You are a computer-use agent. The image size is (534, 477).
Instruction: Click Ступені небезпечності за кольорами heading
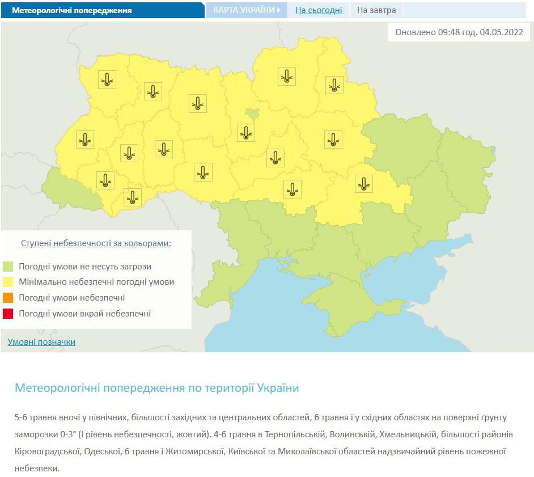(x=96, y=243)
